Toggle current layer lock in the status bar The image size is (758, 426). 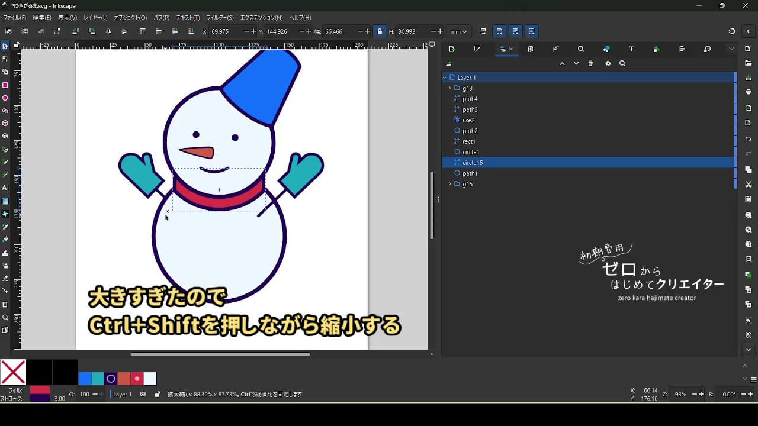click(x=157, y=394)
